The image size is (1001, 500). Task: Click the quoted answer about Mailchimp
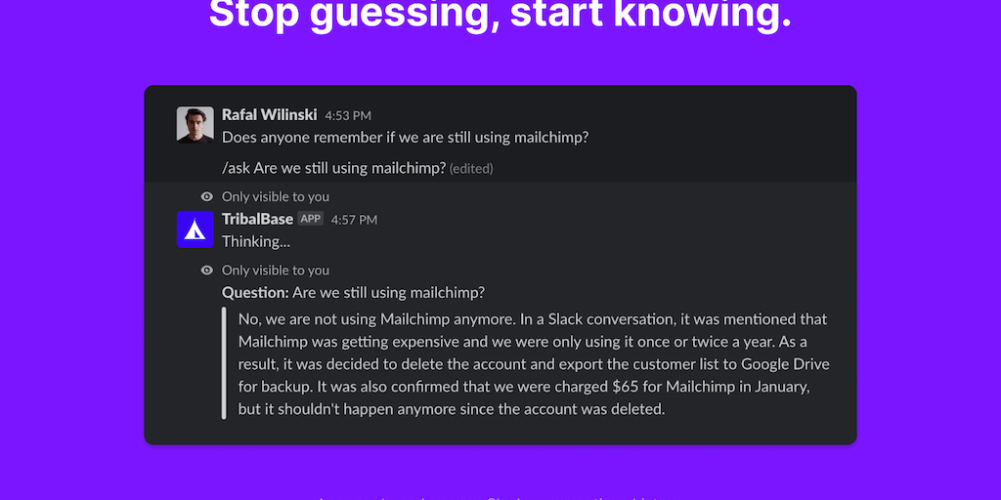point(533,363)
